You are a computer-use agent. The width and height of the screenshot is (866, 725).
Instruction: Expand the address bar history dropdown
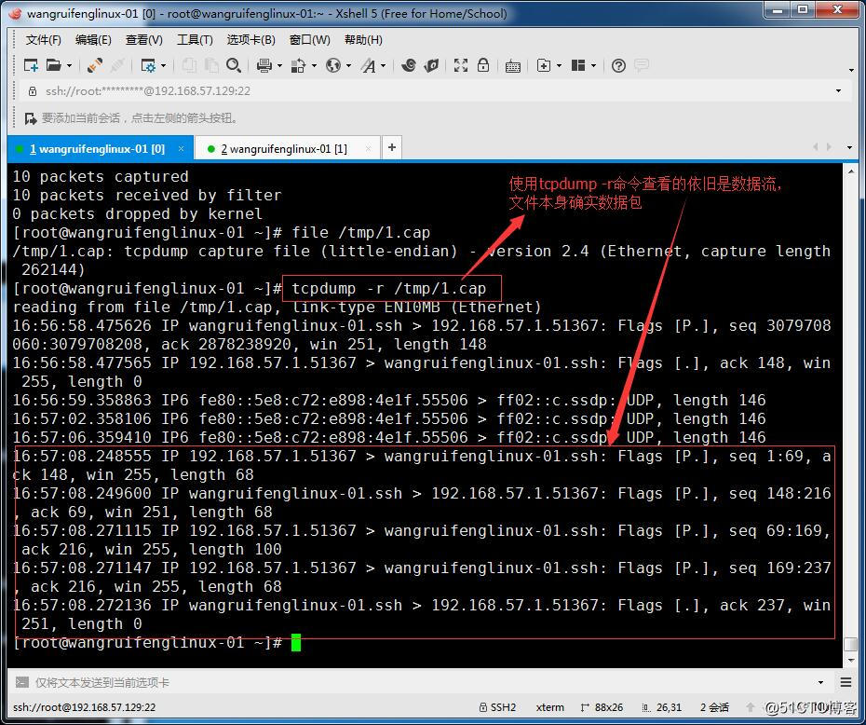[838, 91]
